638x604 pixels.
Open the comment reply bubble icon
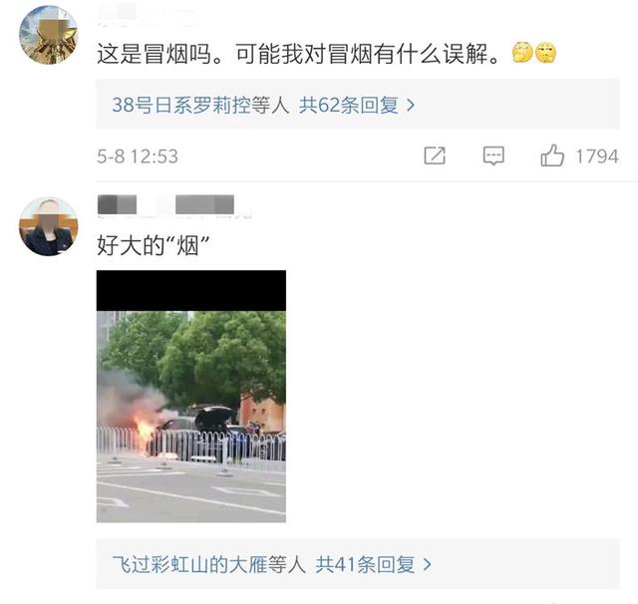point(493,155)
